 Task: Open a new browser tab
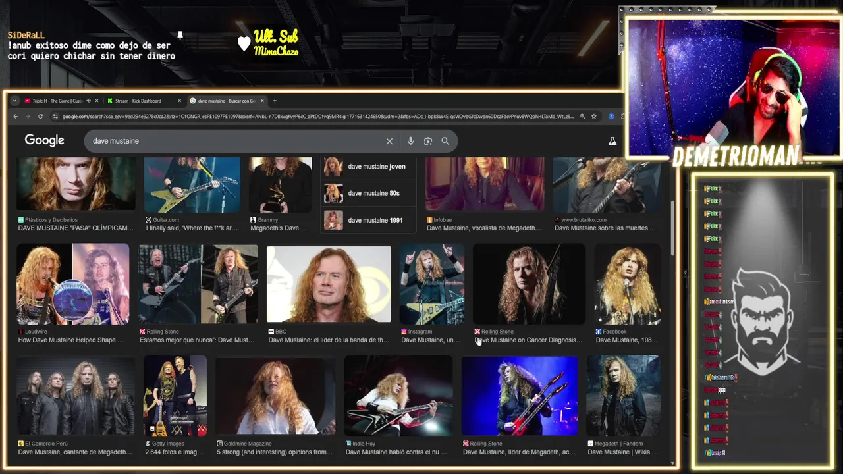275,101
